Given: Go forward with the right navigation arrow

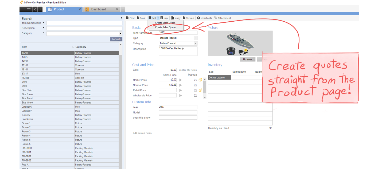Looking at the screenshot, I should coord(40,9).
